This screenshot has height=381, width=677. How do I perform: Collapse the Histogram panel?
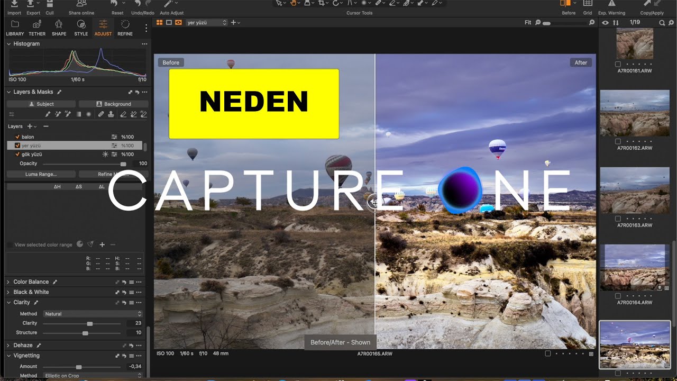pyautogui.click(x=8, y=44)
